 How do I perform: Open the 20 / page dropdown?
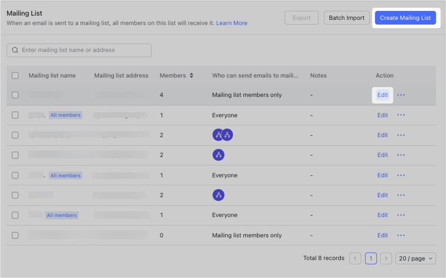tap(415, 258)
